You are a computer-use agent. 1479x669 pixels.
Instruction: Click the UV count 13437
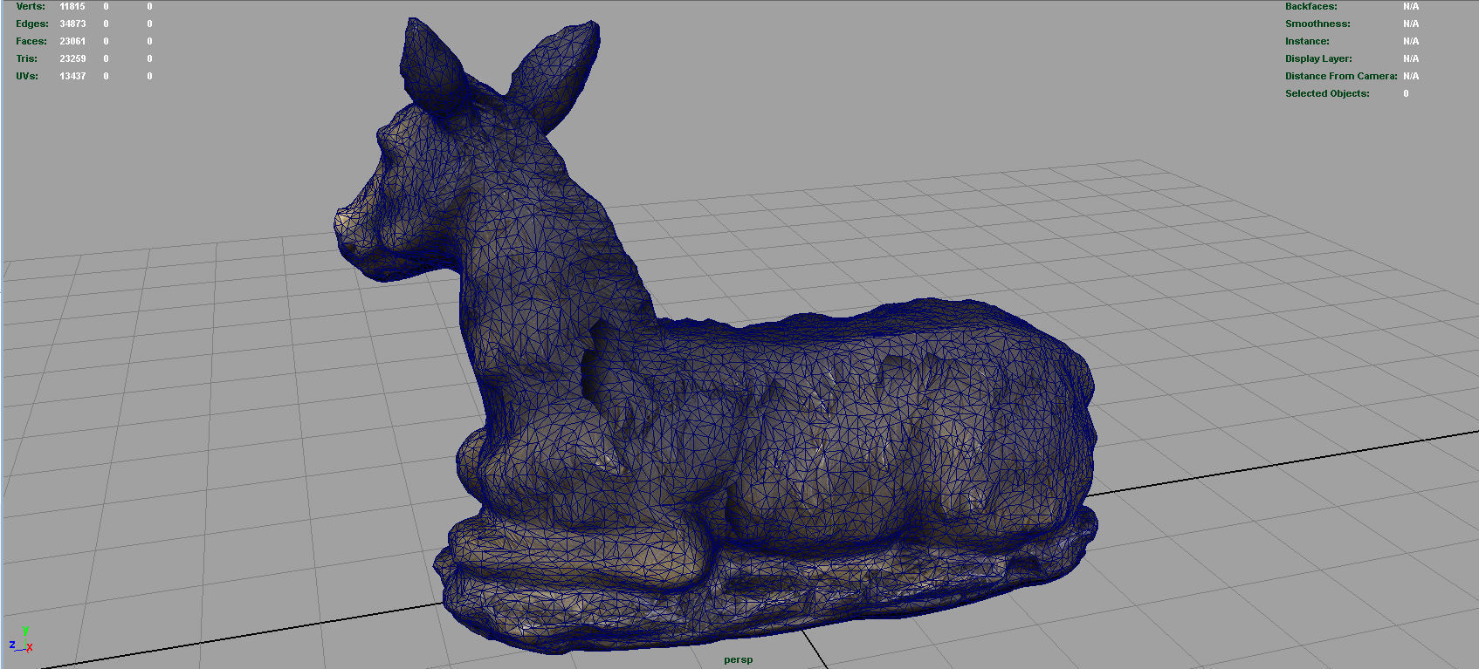[x=72, y=76]
